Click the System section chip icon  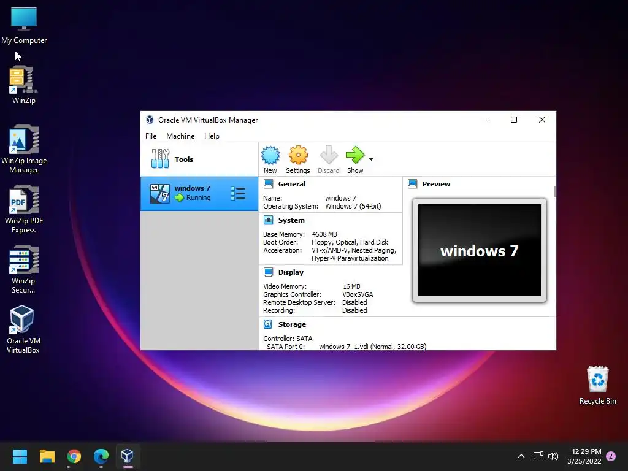[269, 220]
